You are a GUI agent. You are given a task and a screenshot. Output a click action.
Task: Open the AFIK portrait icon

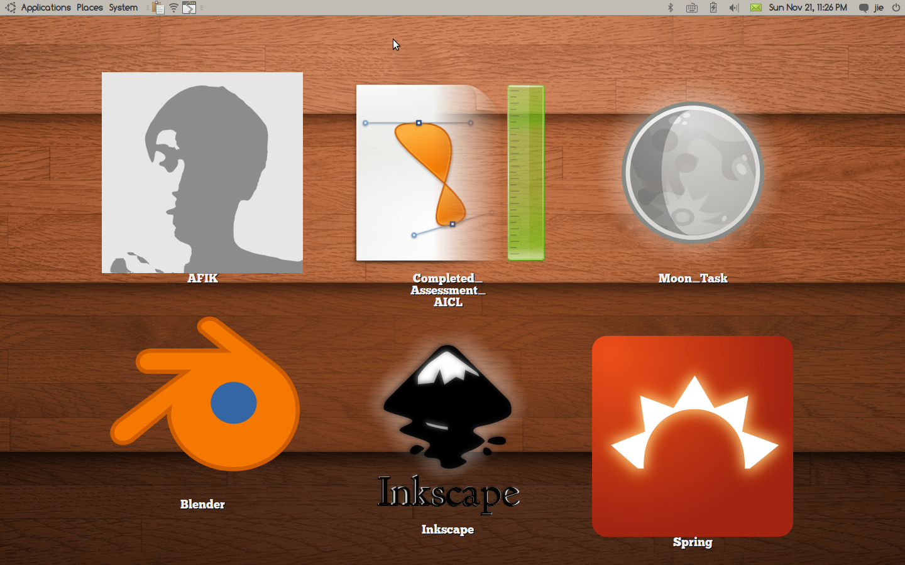[x=202, y=173]
